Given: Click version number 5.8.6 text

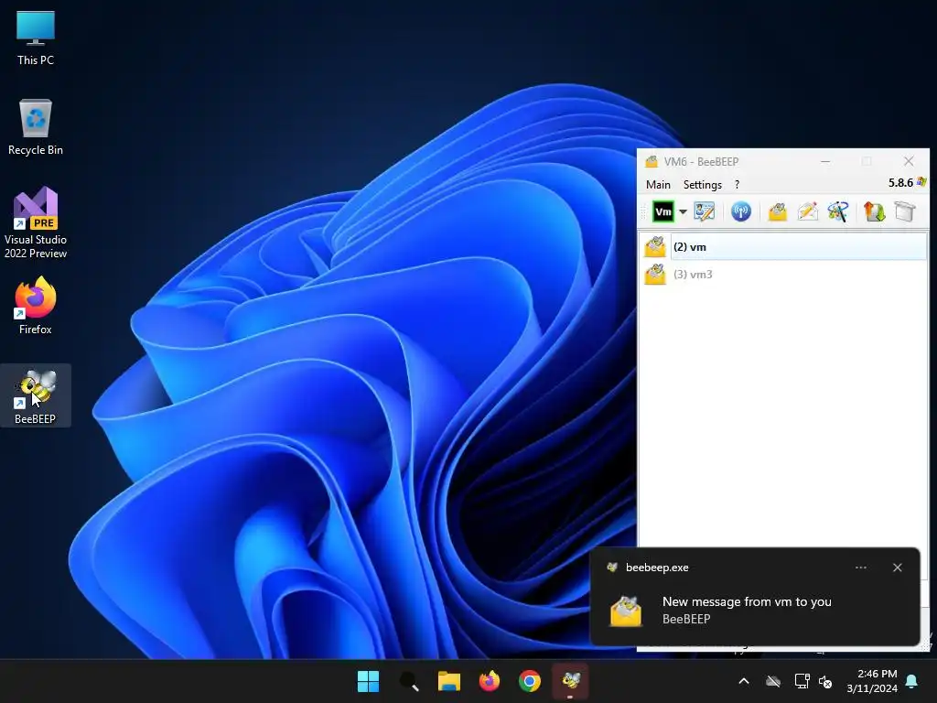Looking at the screenshot, I should [x=900, y=182].
